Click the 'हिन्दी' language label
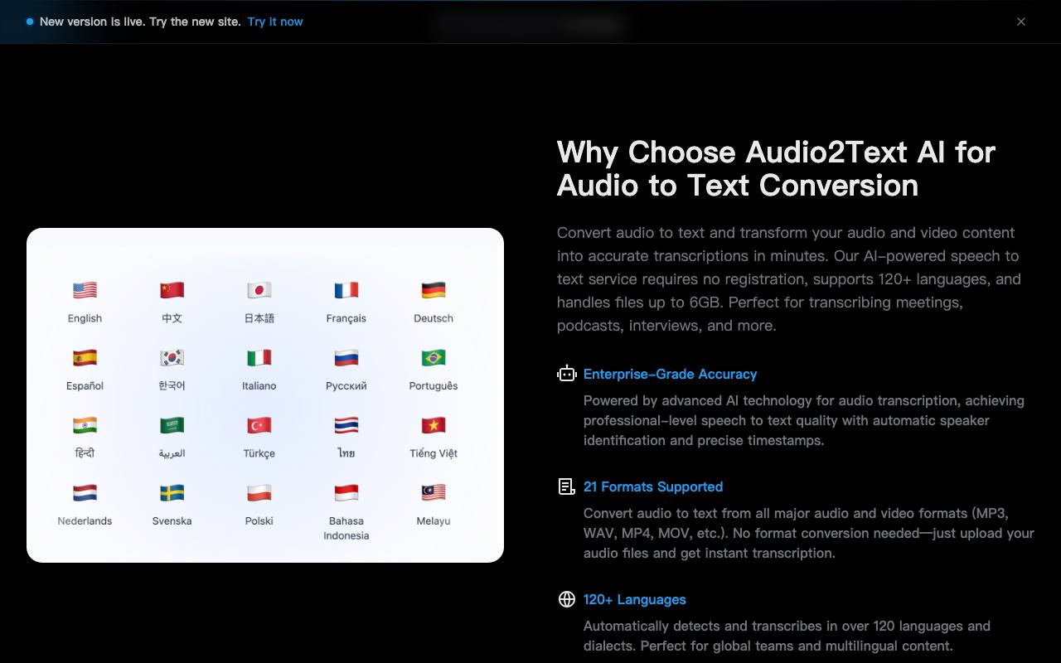Viewport: 1061px width, 663px height. (85, 453)
